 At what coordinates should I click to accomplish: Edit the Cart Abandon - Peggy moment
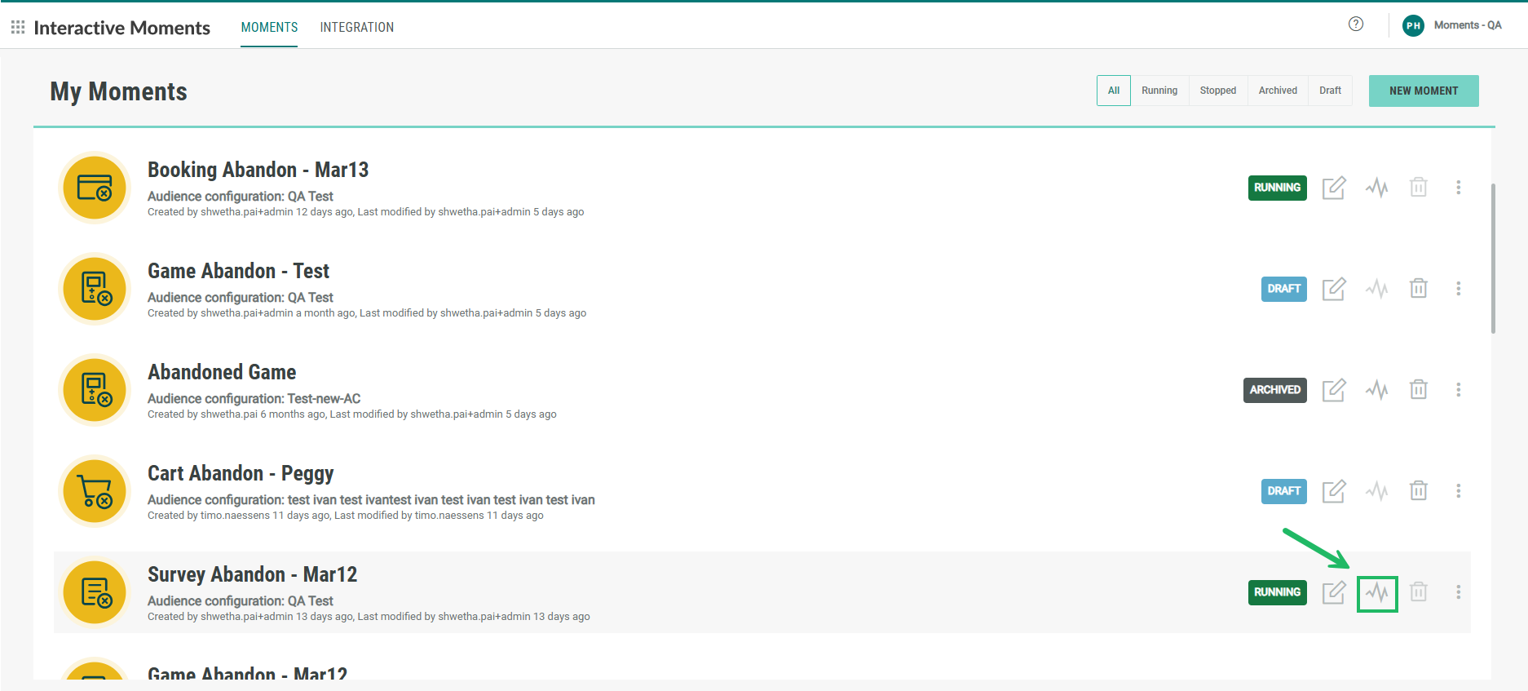pos(1333,491)
